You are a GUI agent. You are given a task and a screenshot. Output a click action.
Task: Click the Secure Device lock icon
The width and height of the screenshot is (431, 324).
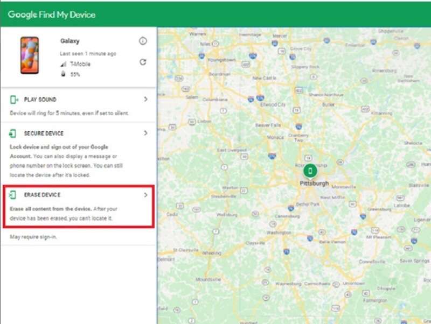[12, 133]
